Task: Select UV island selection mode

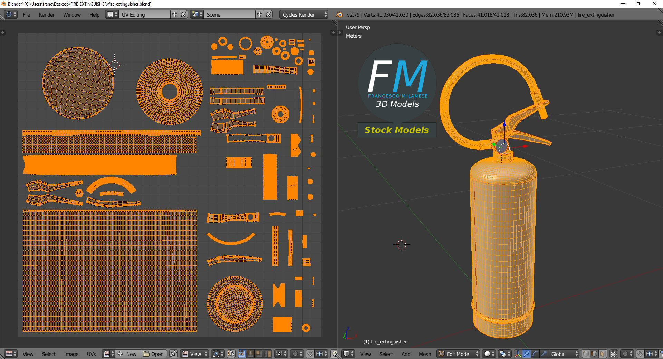Action: point(268,354)
